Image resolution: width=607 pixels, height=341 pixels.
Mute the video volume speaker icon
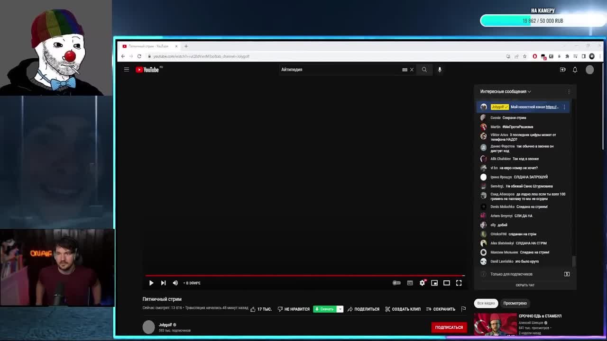(175, 283)
